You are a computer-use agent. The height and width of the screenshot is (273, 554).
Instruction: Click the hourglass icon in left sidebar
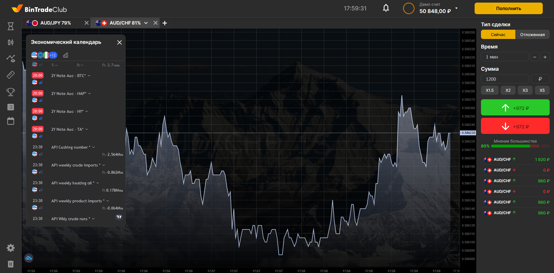[x=11, y=26]
